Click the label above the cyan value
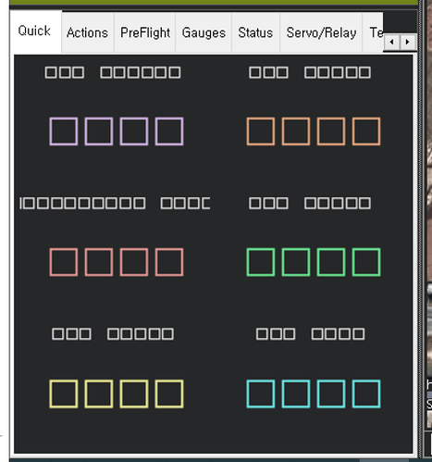Viewport: 432px width, 462px height. coord(311,334)
